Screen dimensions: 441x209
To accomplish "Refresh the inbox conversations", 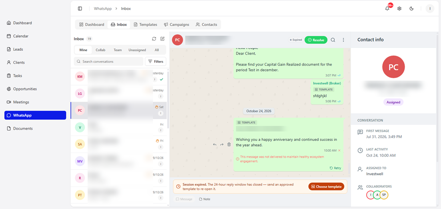I will click(x=154, y=39).
